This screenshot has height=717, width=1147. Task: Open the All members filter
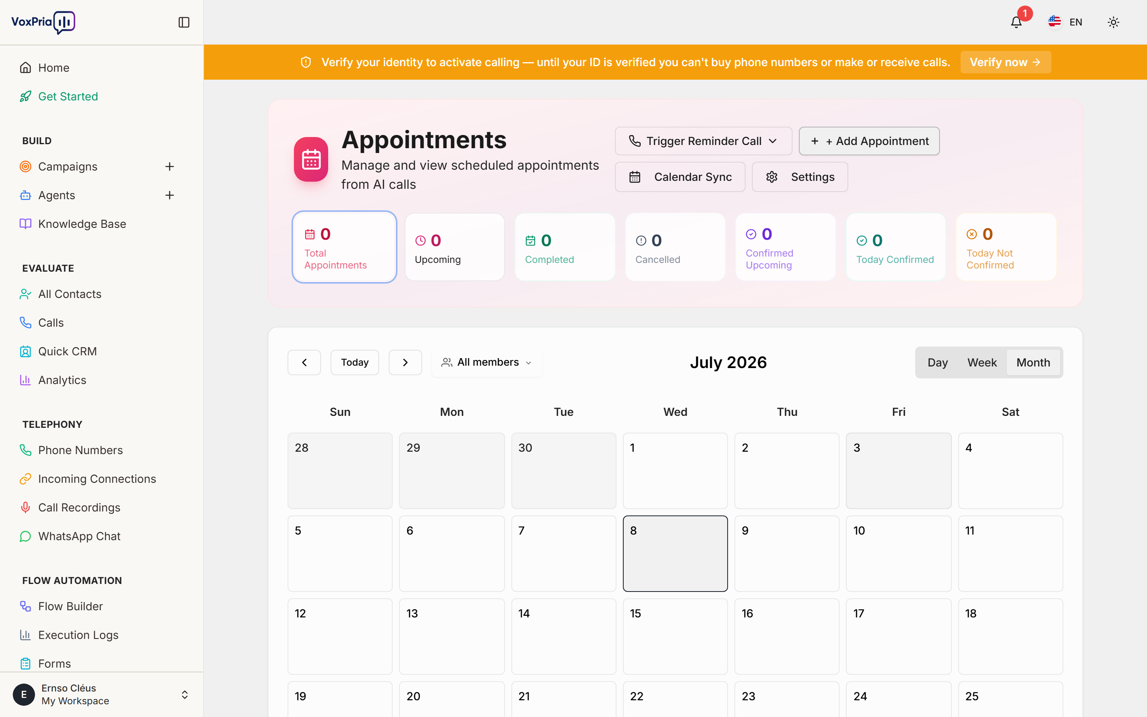pyautogui.click(x=487, y=362)
